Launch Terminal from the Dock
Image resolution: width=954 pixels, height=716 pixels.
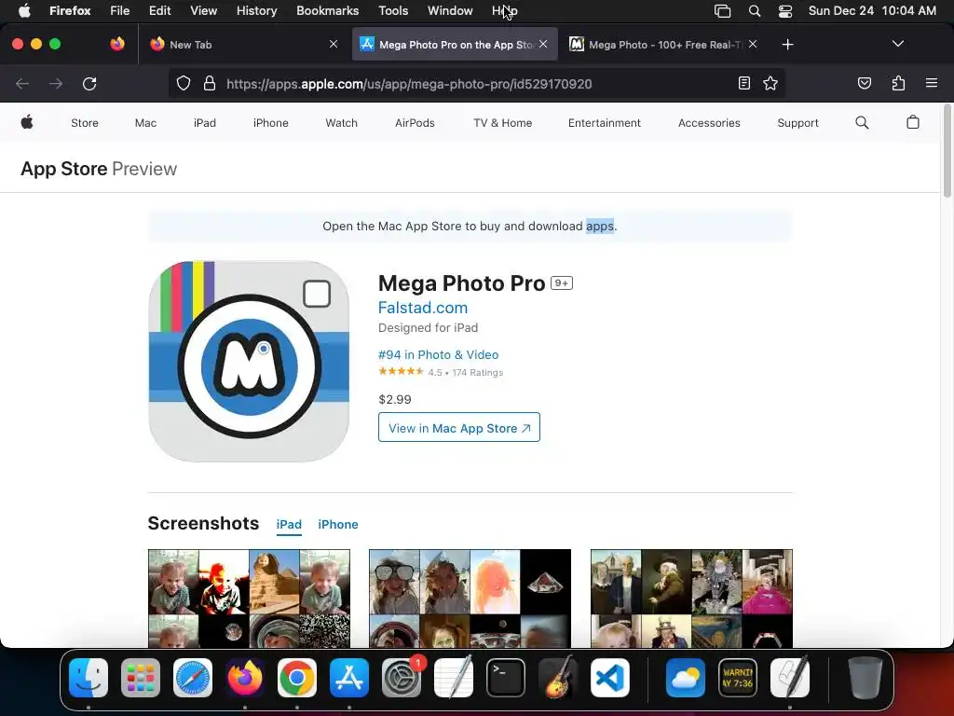click(x=506, y=677)
